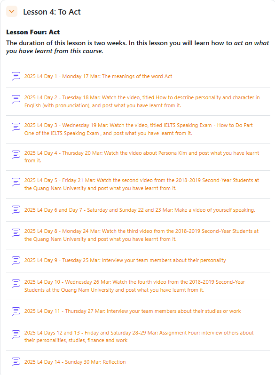Screen dimensions: 275x375
Task: Open Day 2 link on describing personality video
Action: pos(142,102)
